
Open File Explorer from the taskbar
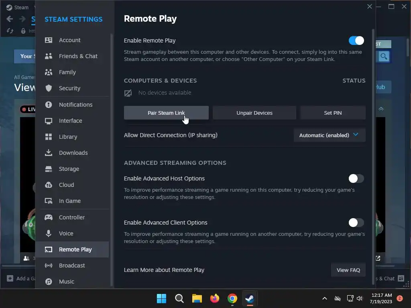tap(197, 298)
